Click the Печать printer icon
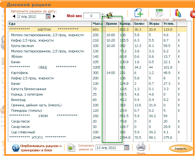The width and height of the screenshot is (195, 156). (141, 147)
